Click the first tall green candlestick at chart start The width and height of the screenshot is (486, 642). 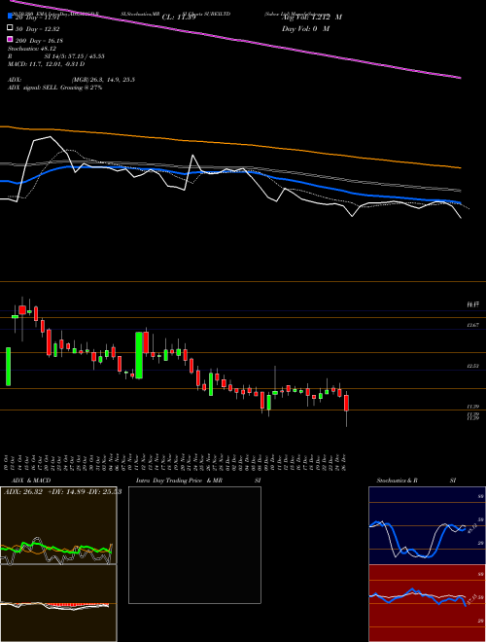pyautogui.click(x=8, y=367)
